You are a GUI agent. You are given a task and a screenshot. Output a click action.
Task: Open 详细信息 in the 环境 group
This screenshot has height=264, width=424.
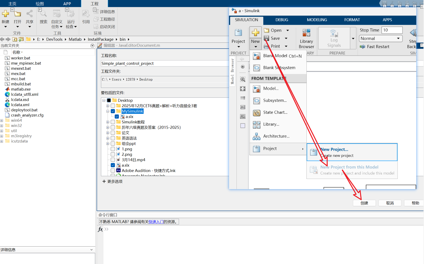click(104, 11)
